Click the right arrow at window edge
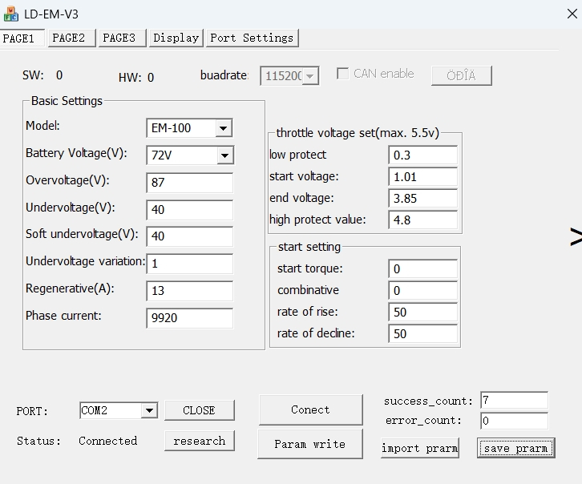Viewport: 582px width, 484px height. (576, 236)
